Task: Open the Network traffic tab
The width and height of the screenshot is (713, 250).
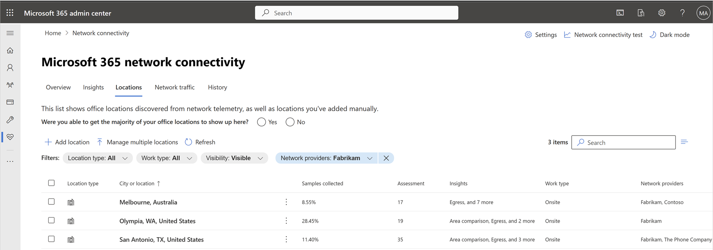Action: pos(175,87)
